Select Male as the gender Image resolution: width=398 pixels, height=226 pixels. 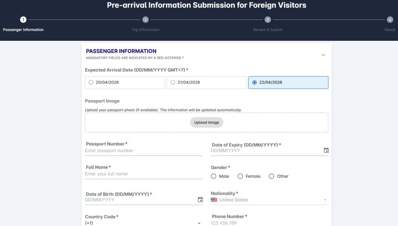(213, 176)
